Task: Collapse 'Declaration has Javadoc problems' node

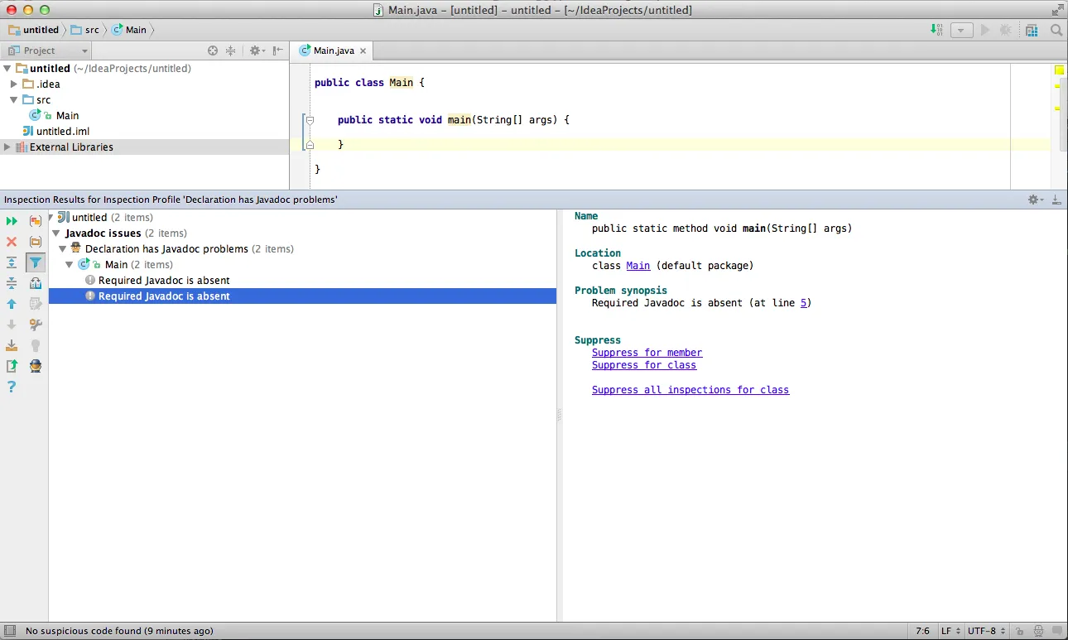Action: pyautogui.click(x=63, y=249)
